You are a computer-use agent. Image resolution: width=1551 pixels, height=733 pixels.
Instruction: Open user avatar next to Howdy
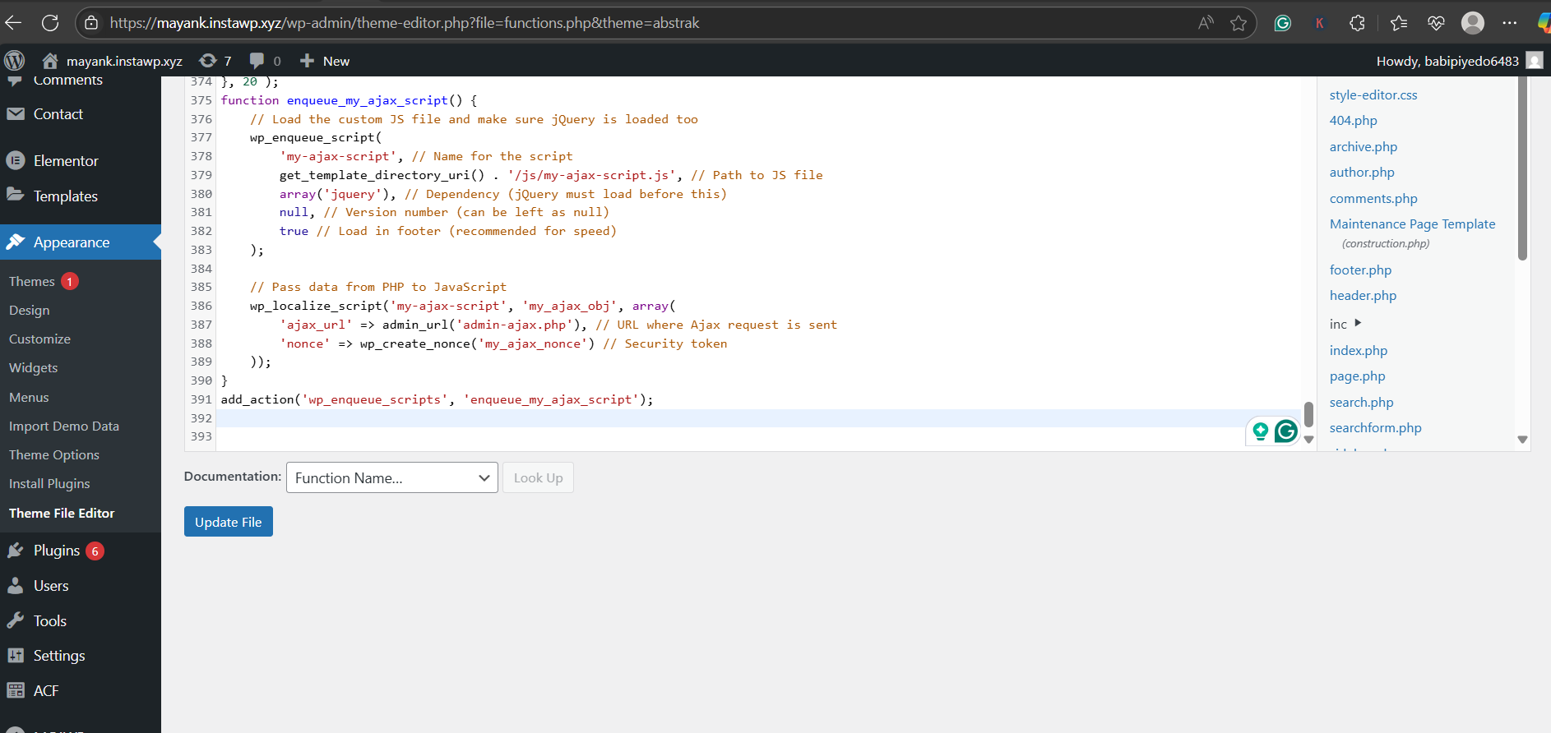click(1534, 61)
